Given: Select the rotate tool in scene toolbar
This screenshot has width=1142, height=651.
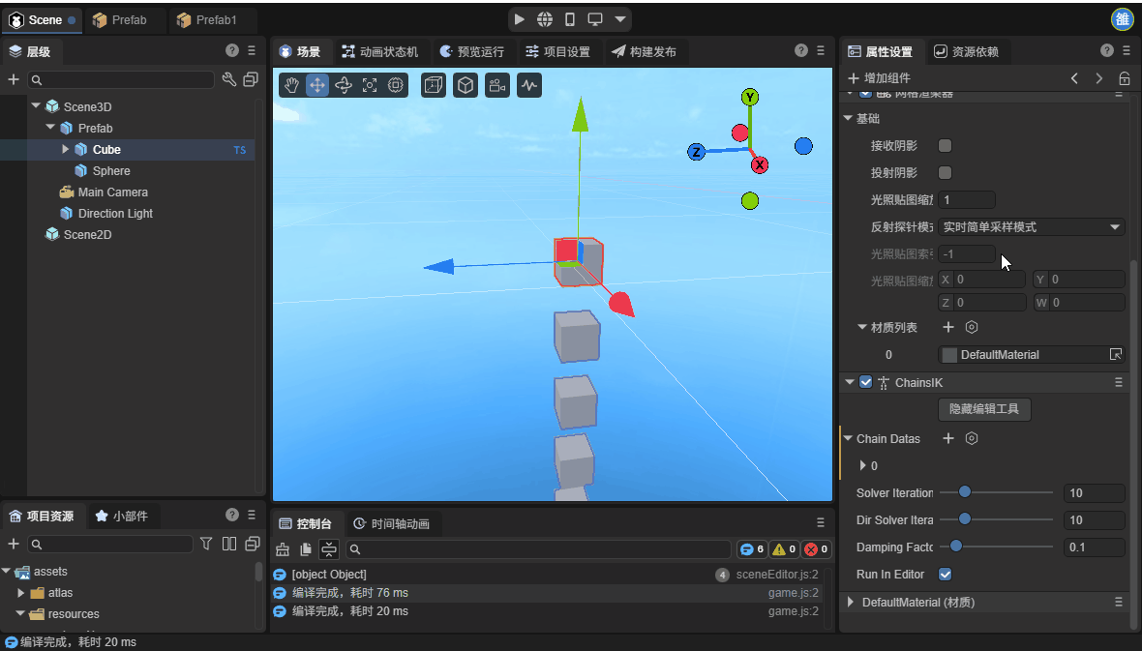Looking at the screenshot, I should coord(343,85).
